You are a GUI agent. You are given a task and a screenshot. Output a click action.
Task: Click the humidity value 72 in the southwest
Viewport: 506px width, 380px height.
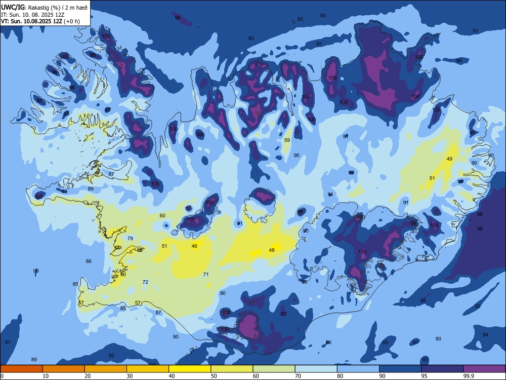point(145,282)
